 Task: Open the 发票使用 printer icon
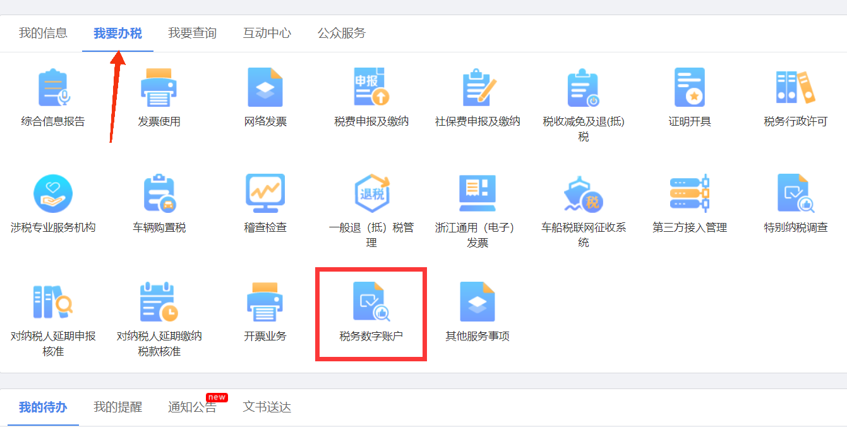click(x=159, y=88)
